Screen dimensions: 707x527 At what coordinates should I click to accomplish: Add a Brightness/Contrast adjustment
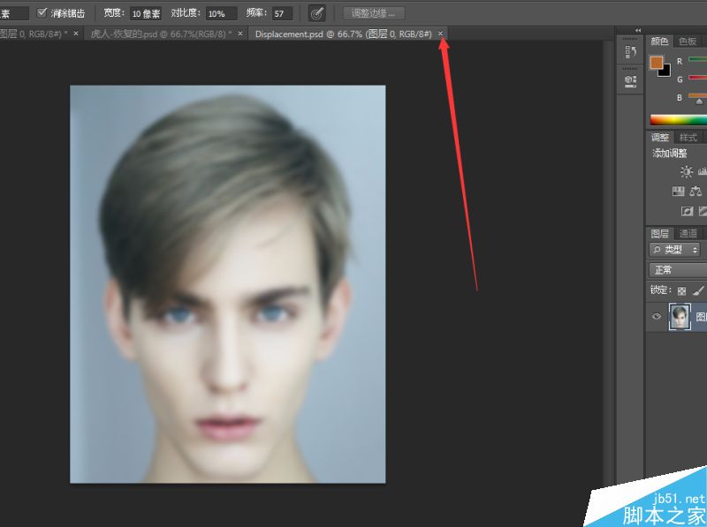[687, 171]
